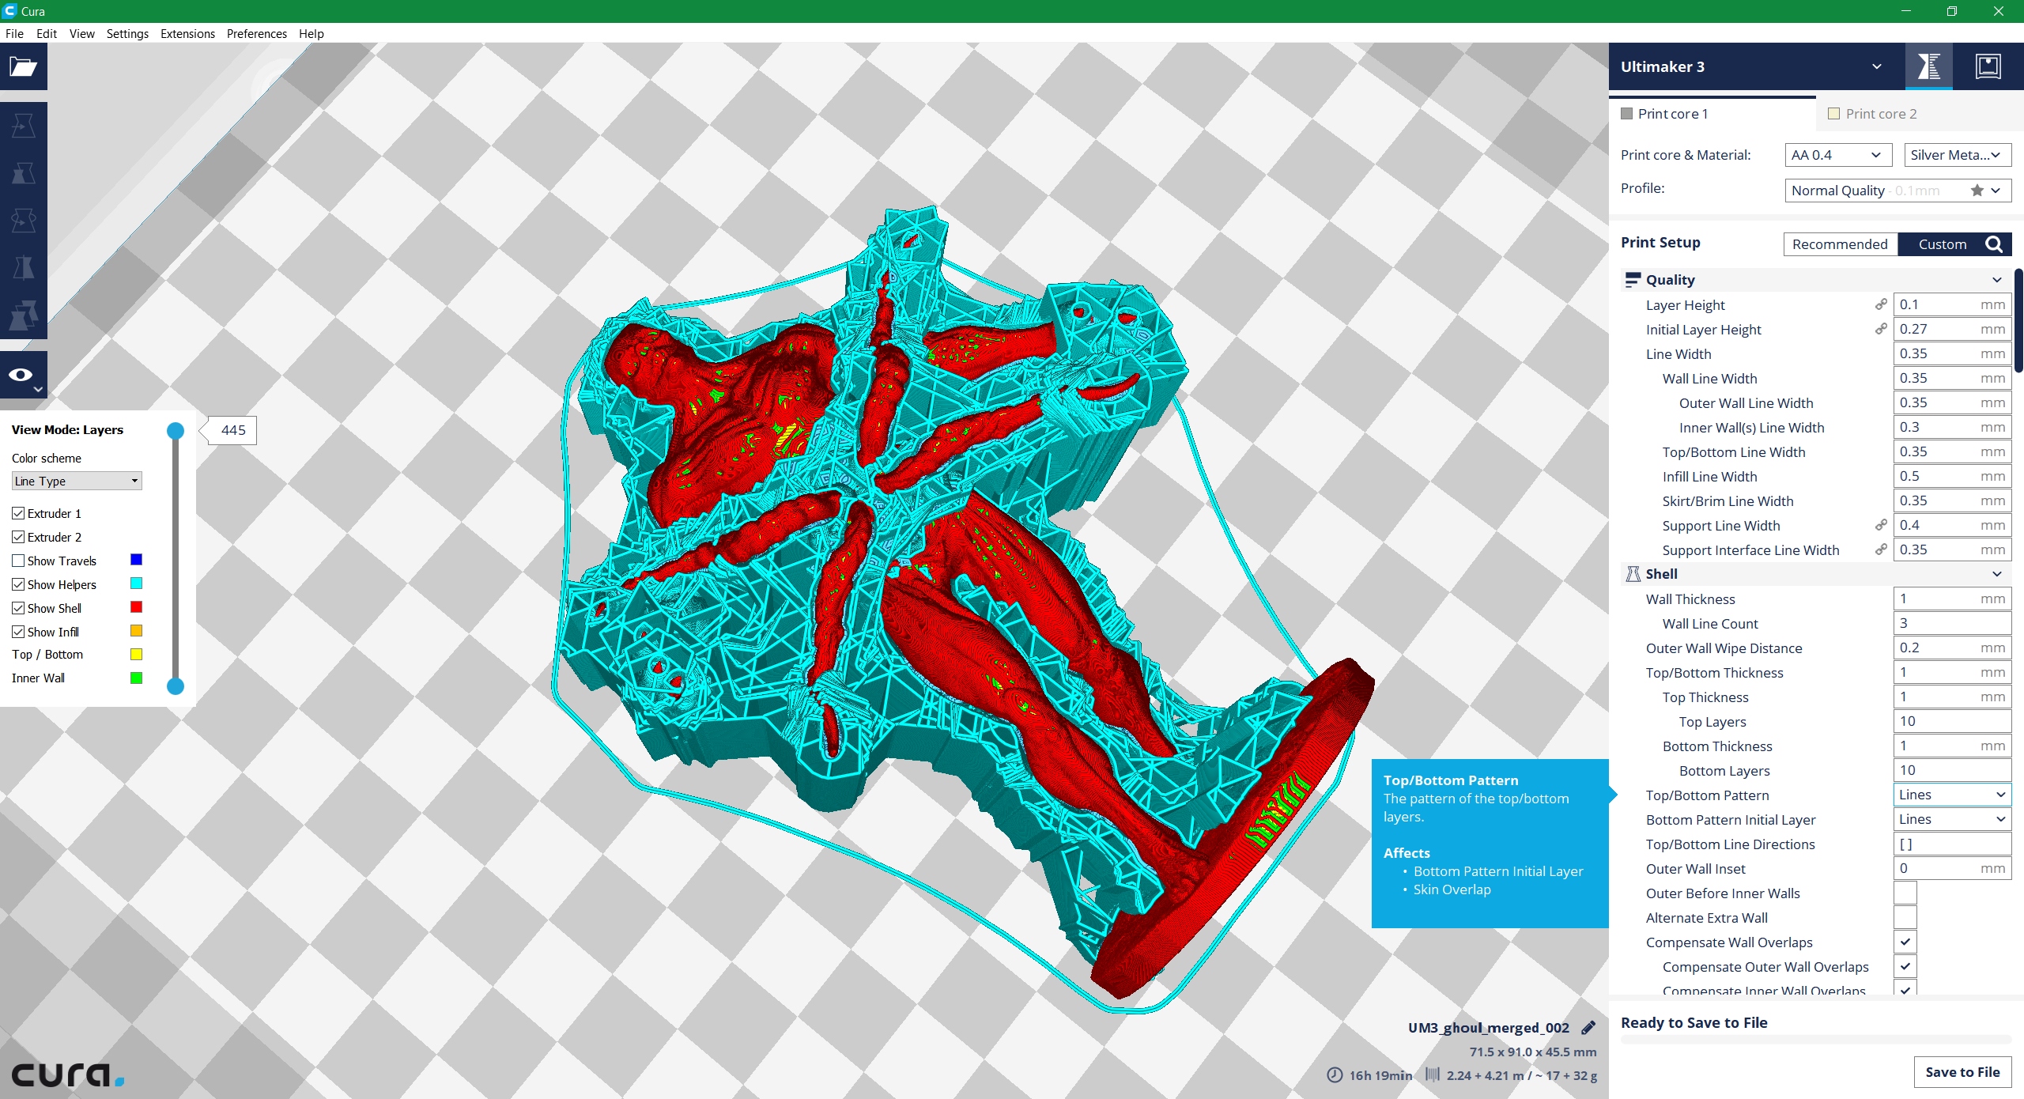Switch to Custom print setup
Viewport: 2024px width, 1099px height.
coord(1942,244)
